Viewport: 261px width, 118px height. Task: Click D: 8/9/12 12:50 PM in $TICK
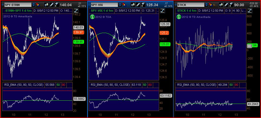click(210, 11)
